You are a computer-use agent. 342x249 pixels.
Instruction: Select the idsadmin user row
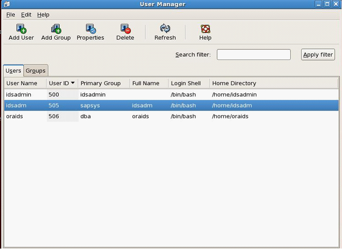click(131, 94)
